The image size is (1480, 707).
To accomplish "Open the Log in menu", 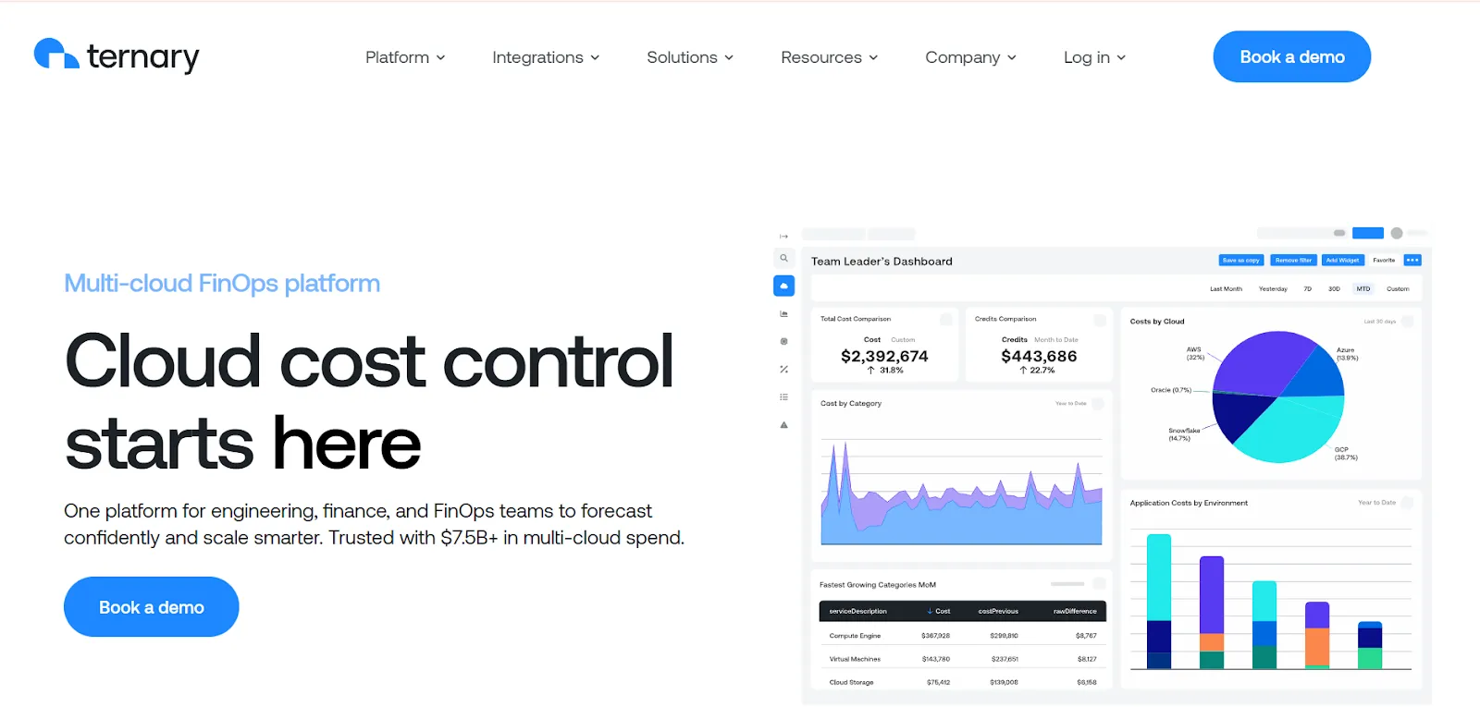I will pyautogui.click(x=1095, y=57).
